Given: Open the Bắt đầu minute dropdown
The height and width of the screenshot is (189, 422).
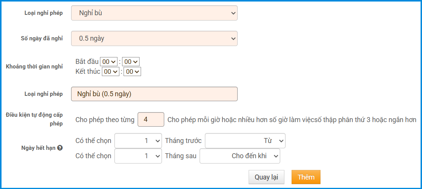Looking at the screenshot, I should coord(131,62).
